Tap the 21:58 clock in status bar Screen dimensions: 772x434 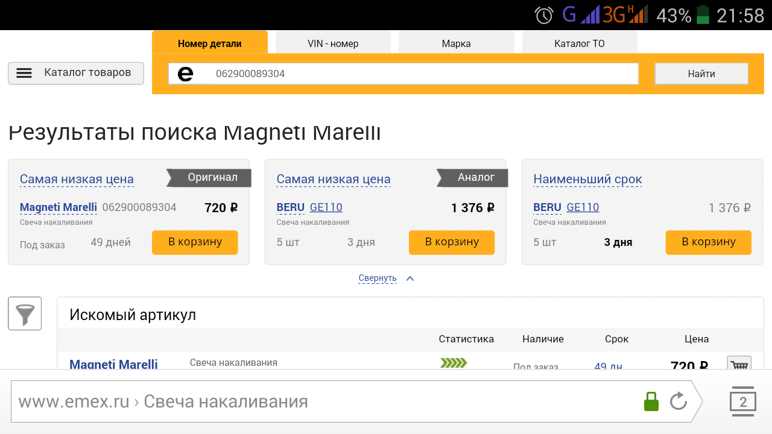click(x=741, y=15)
